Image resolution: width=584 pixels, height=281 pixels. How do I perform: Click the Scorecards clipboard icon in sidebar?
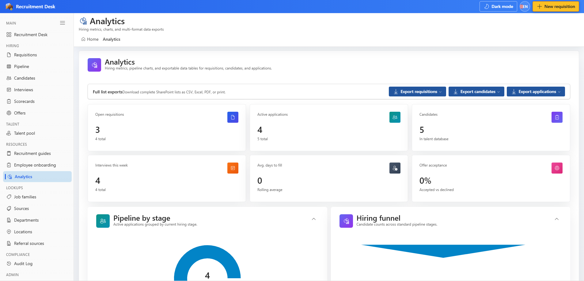pyautogui.click(x=9, y=101)
